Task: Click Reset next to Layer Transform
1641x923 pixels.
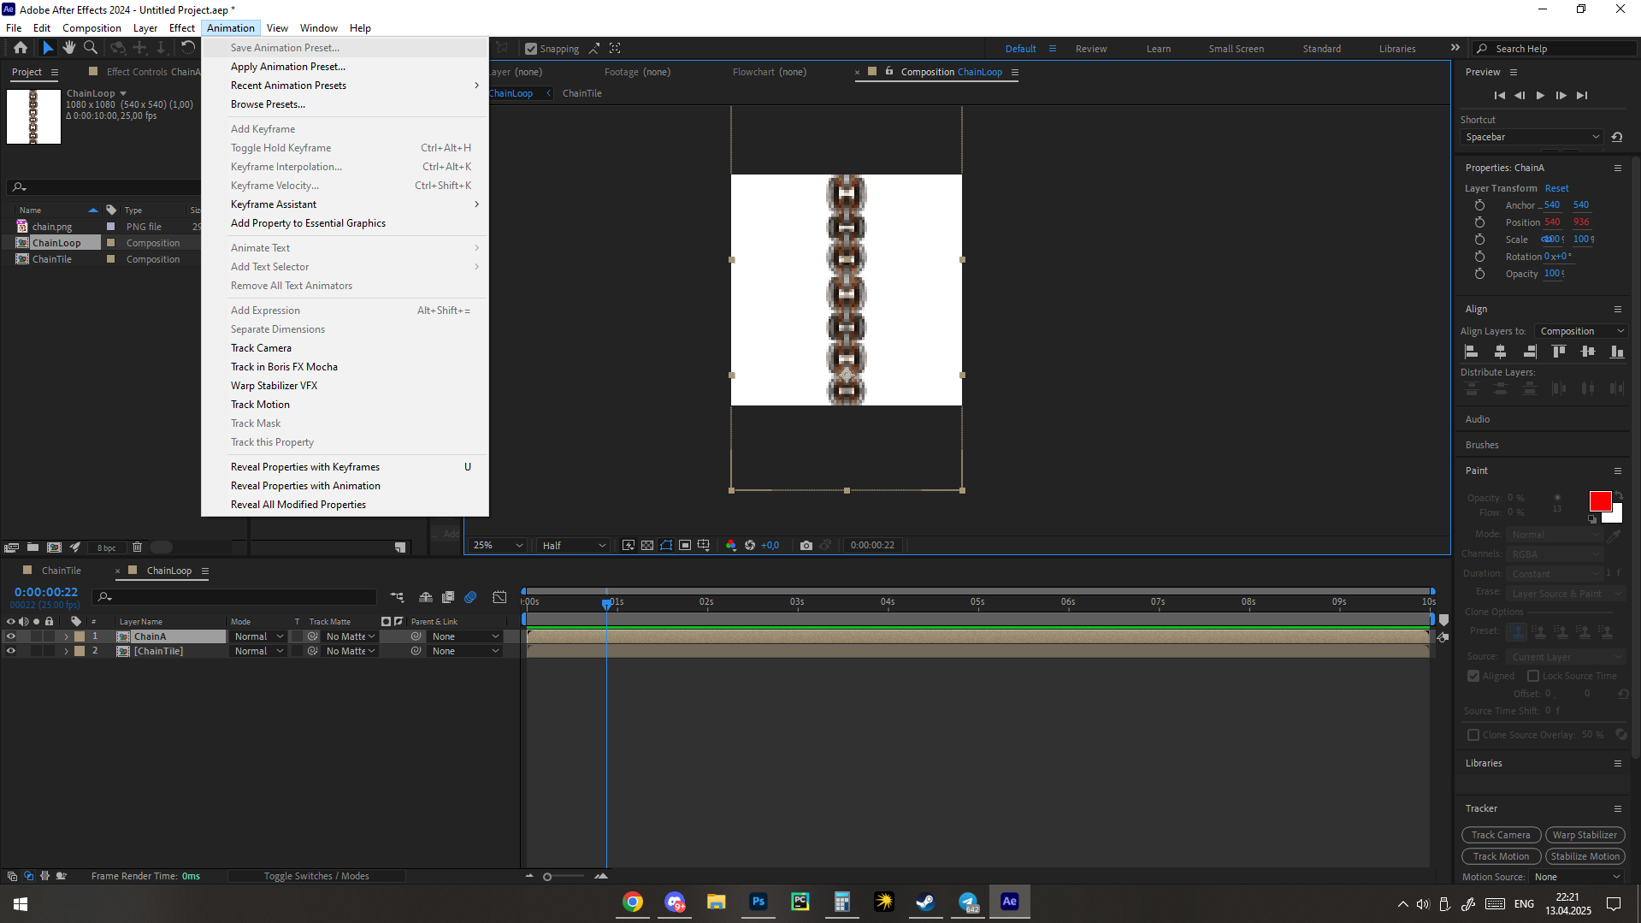Action: [1556, 187]
